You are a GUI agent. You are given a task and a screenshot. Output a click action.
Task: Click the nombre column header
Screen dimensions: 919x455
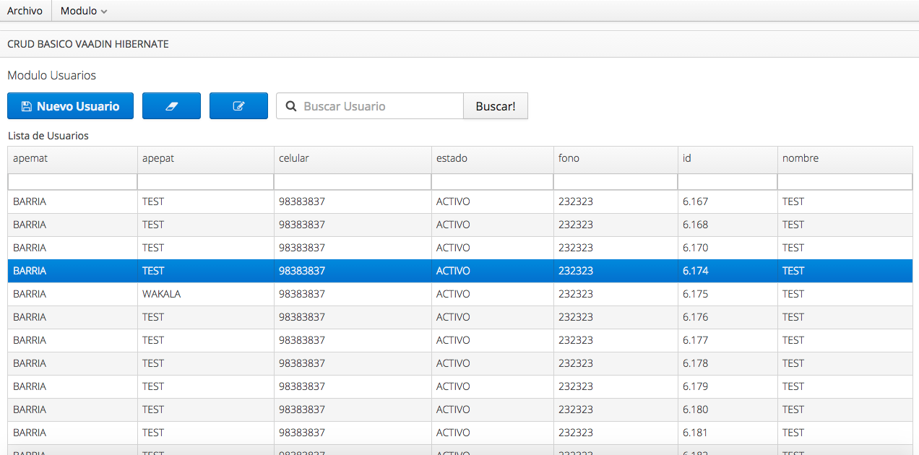pyautogui.click(x=845, y=158)
